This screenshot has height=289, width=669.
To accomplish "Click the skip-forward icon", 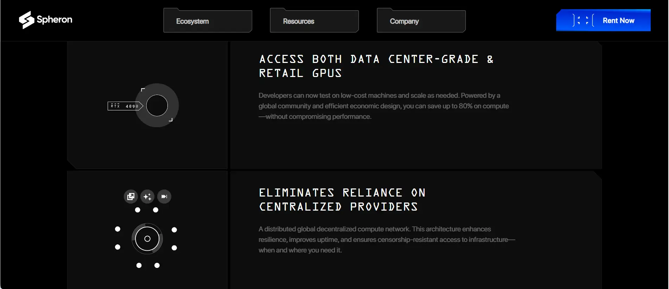I will [164, 197].
